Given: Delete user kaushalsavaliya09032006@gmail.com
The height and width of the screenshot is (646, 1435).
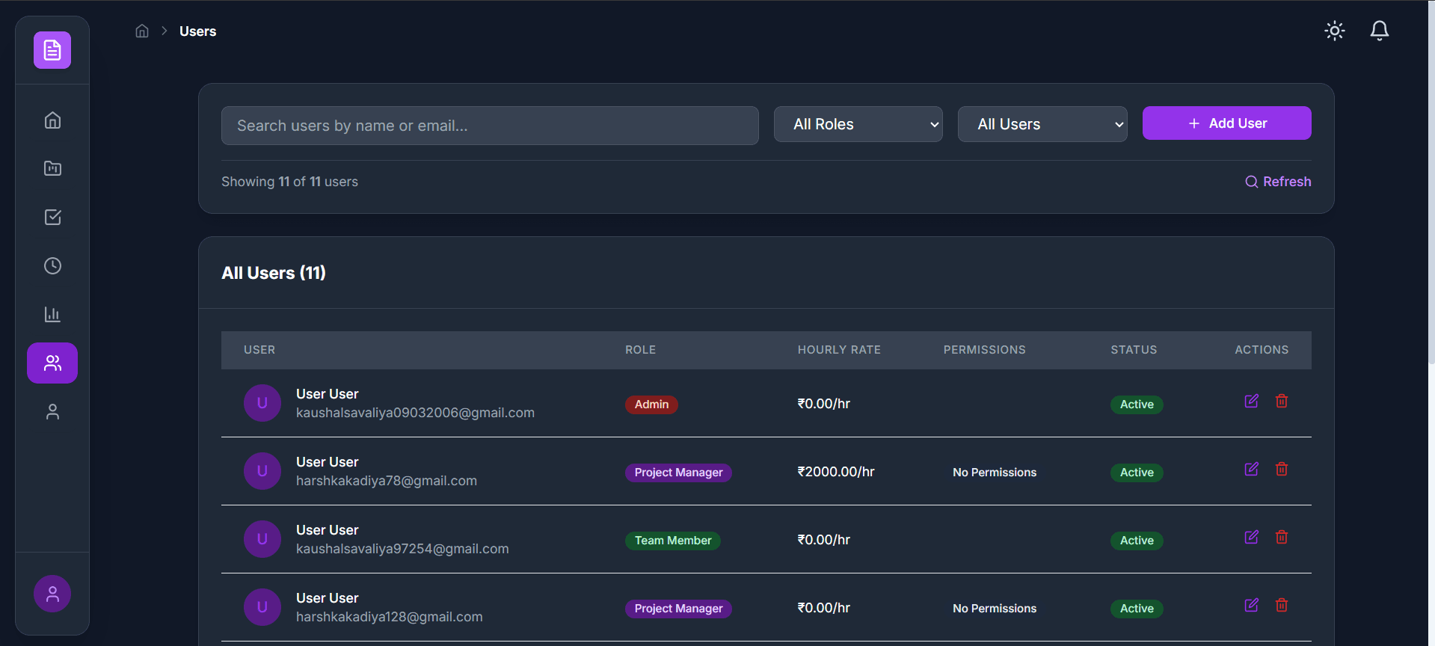Looking at the screenshot, I should (1282, 401).
